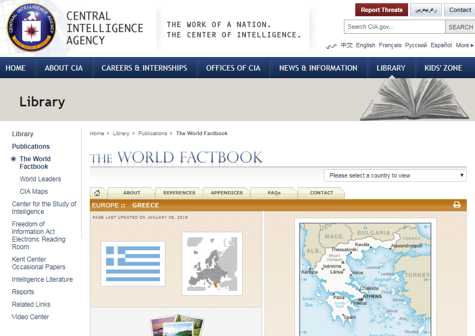This screenshot has height=336, width=475.
Task: Select the Español language link
Action: 441,46
